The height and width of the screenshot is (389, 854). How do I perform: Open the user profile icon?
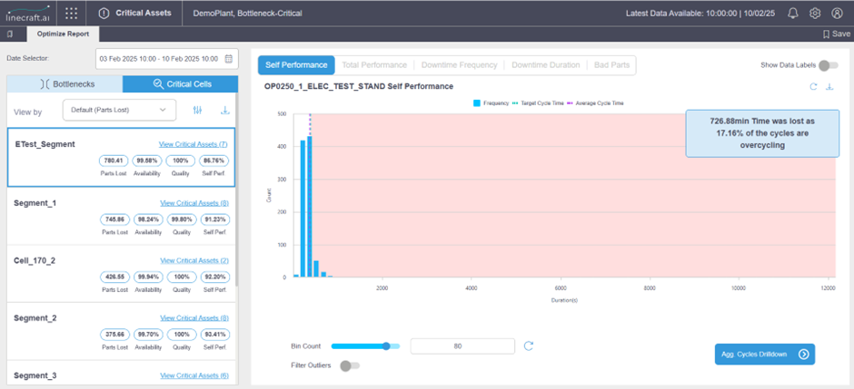(837, 14)
